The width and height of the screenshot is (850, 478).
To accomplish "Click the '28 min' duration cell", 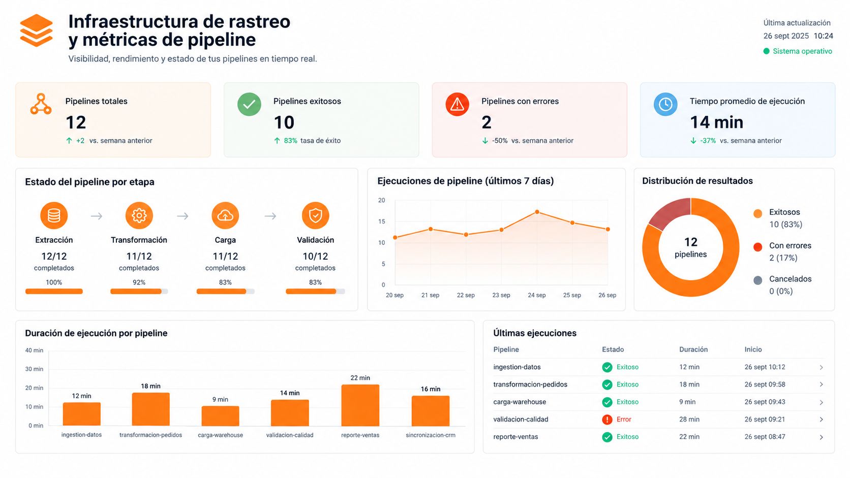I will click(689, 420).
